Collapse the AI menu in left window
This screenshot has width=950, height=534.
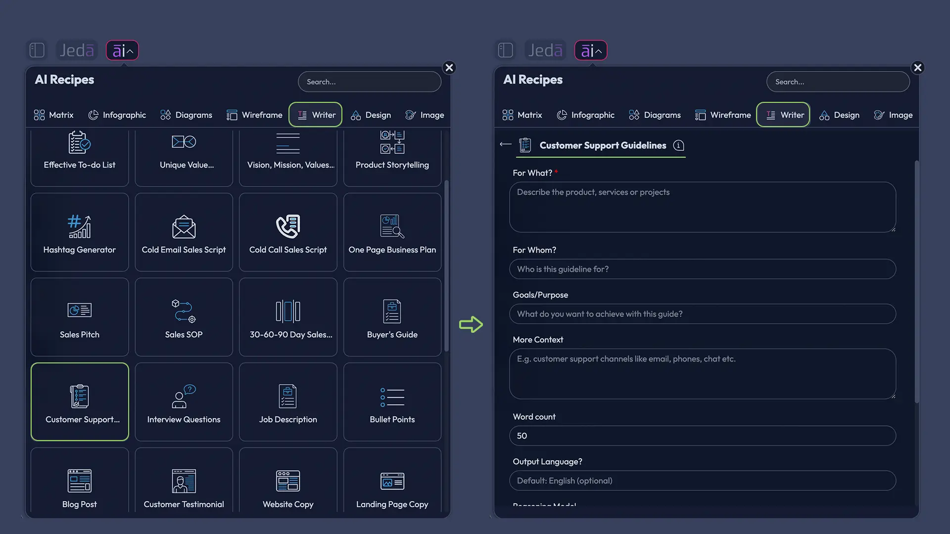[122, 50]
